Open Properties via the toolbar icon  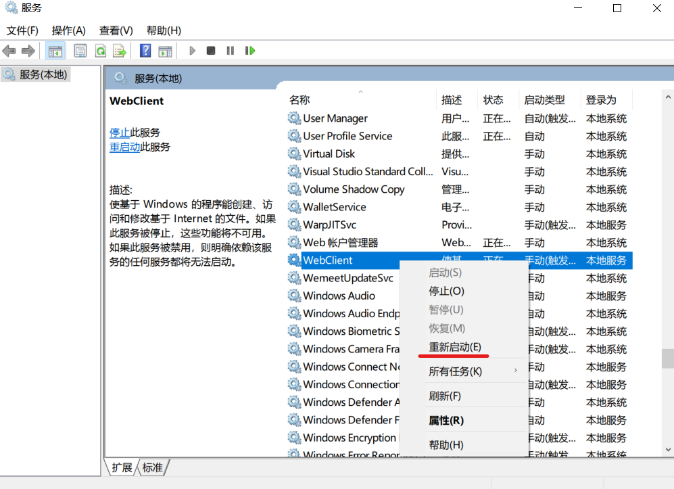(x=80, y=51)
